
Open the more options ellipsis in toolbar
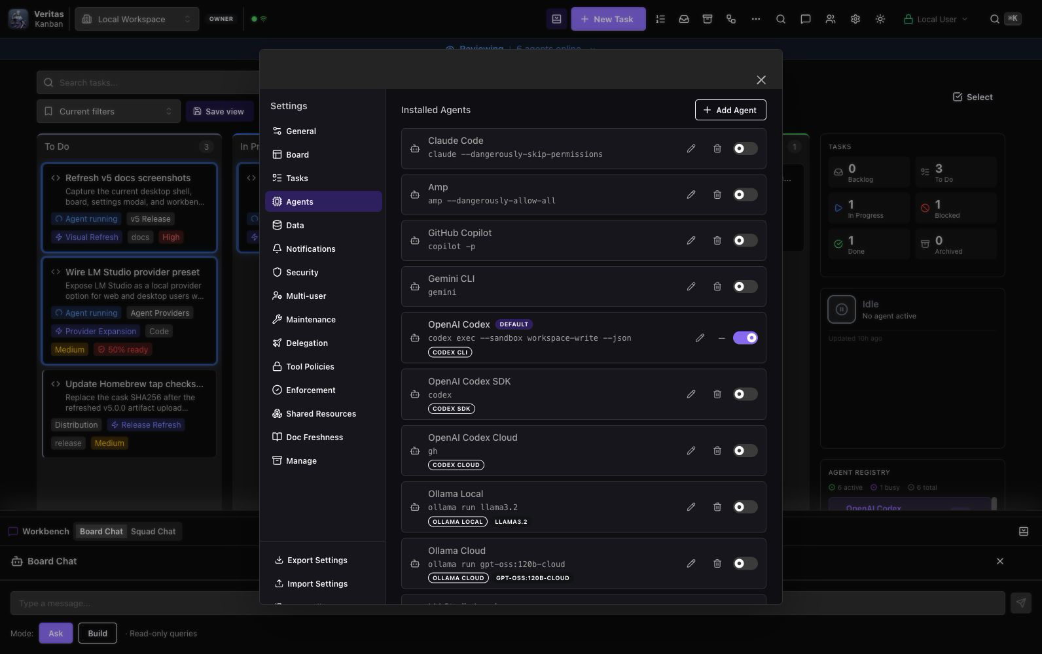pyautogui.click(x=755, y=19)
